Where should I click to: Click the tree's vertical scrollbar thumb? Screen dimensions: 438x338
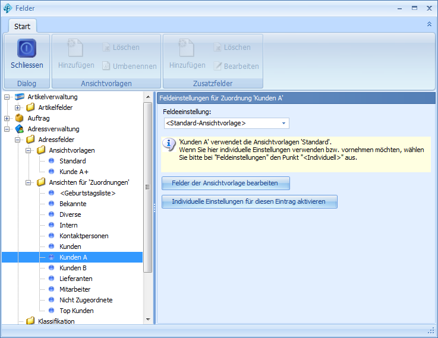(x=148, y=187)
